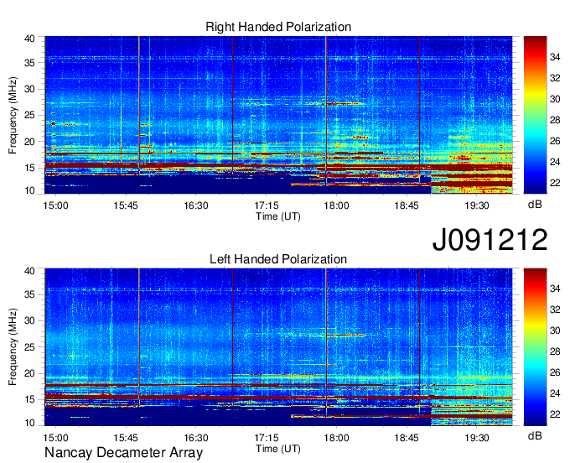Click the 'Nancay Decameter Array' caption

[x=123, y=453]
